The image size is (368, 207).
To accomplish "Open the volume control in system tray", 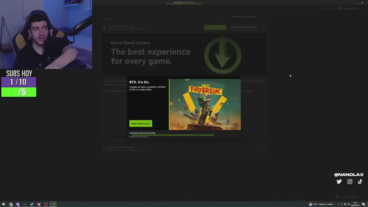I will point(348,204).
